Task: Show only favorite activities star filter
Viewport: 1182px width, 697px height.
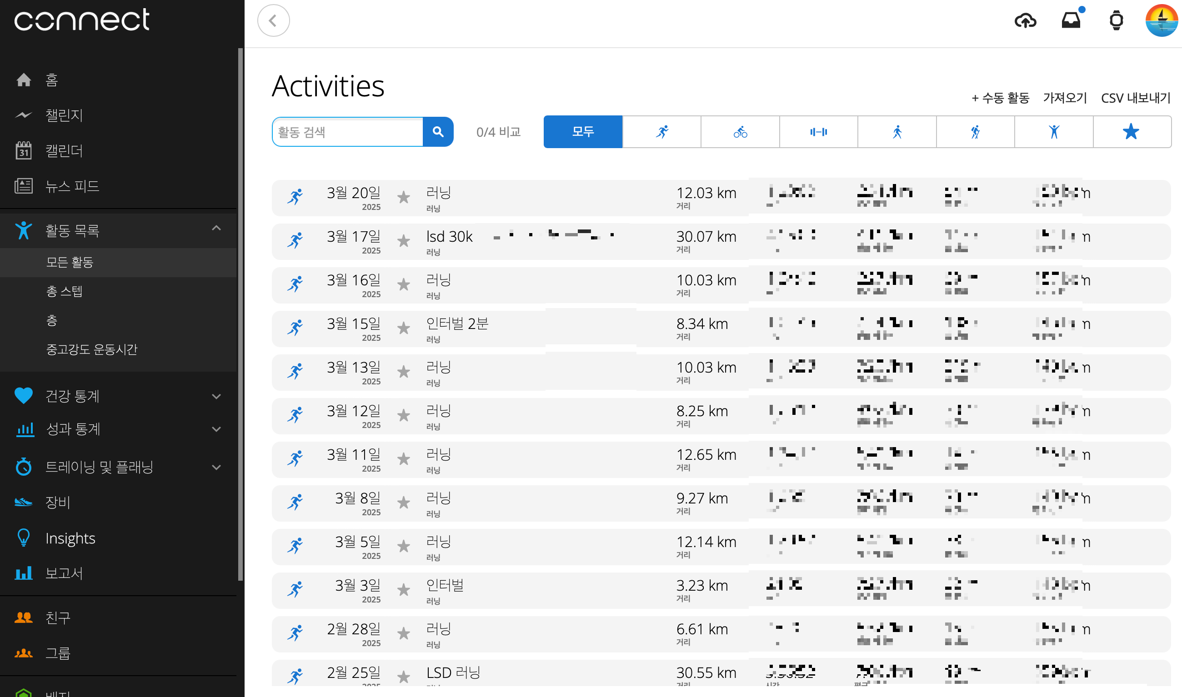Action: point(1131,132)
